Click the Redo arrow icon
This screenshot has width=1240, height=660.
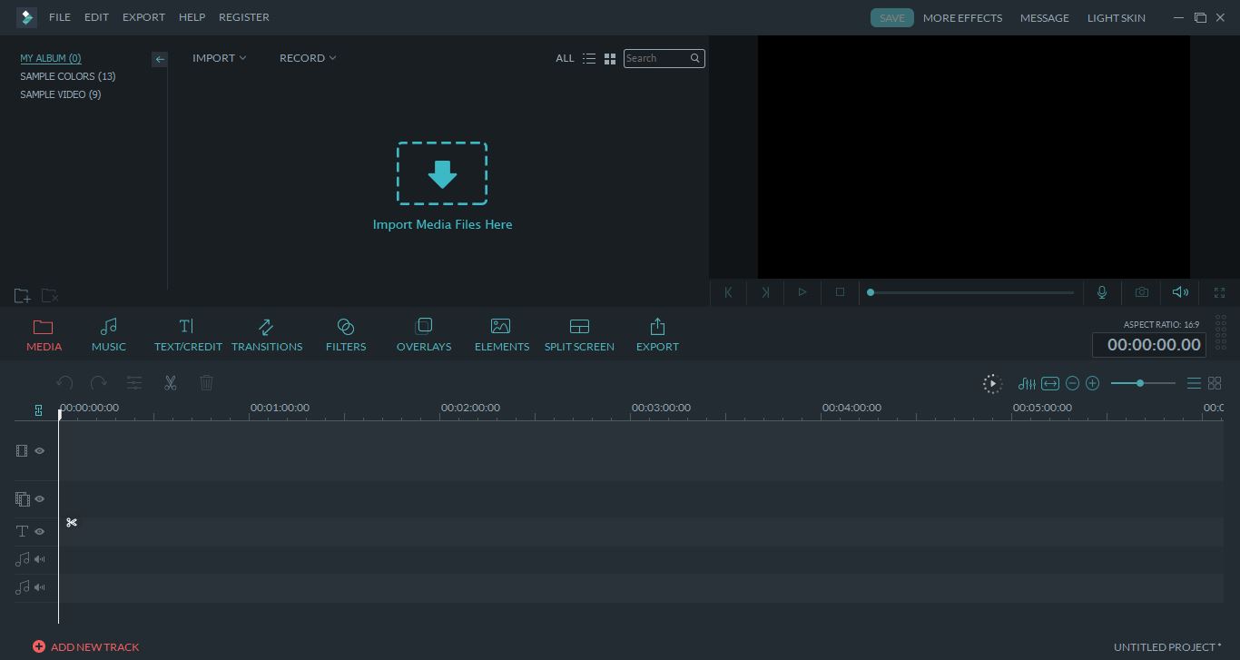pos(99,383)
